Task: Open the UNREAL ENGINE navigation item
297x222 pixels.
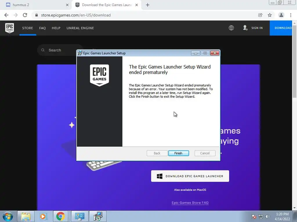Action: [80, 28]
